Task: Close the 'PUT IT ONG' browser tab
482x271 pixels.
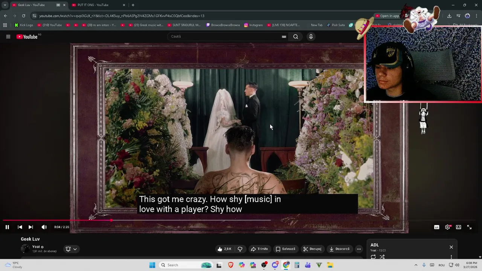Action: coord(124,5)
